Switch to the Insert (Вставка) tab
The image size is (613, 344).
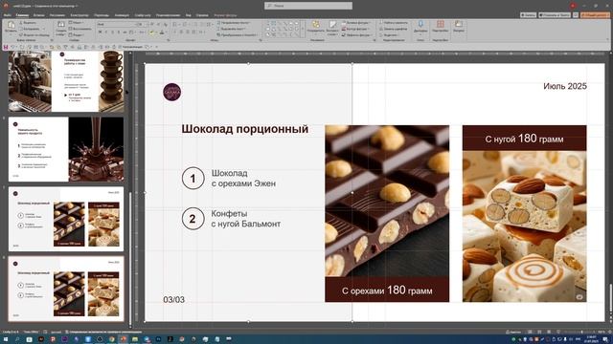click(x=38, y=15)
